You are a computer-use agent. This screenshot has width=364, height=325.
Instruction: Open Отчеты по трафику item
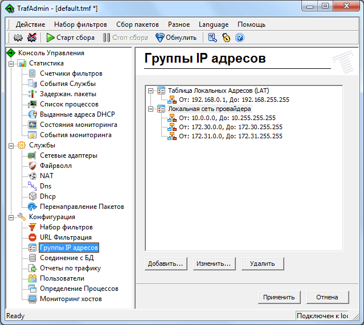70,268
